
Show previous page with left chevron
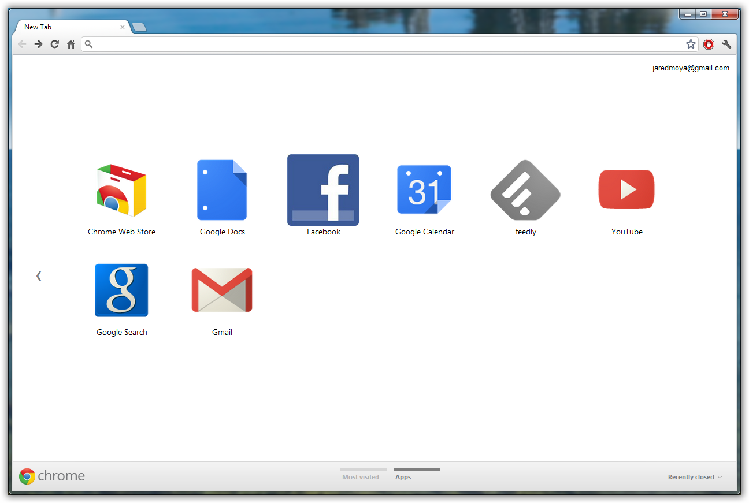tap(39, 276)
